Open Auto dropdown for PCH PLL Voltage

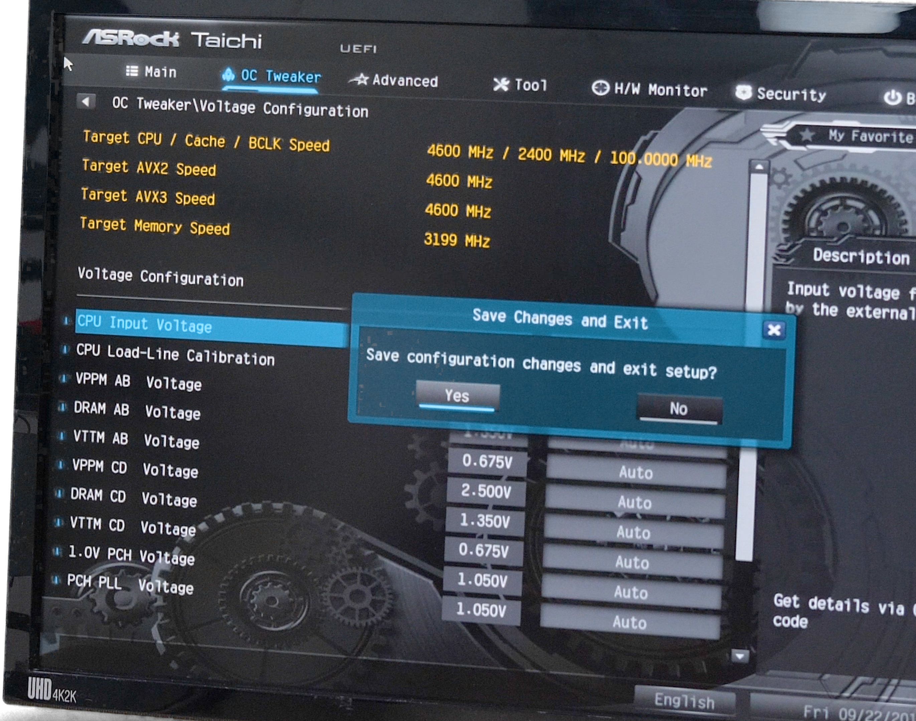coord(630,622)
